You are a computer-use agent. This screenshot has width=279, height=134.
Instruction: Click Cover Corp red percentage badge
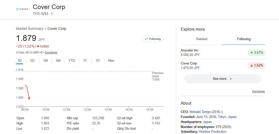click(256, 65)
